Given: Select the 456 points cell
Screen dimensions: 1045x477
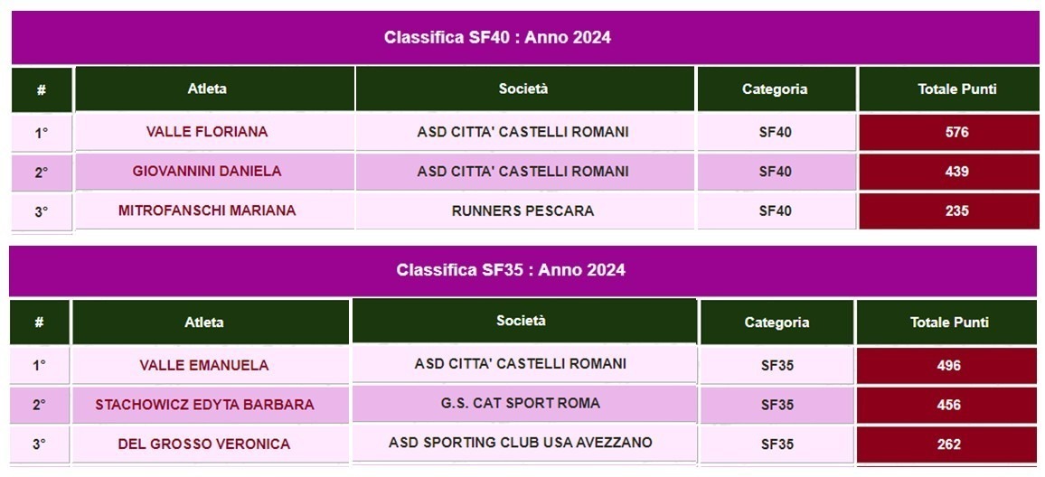Looking at the screenshot, I should (x=947, y=405).
